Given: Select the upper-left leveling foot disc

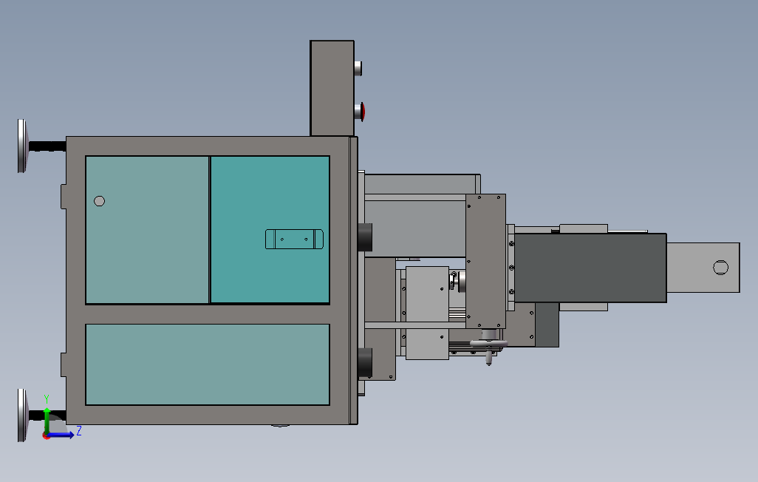Looking at the screenshot, I should click(22, 146).
